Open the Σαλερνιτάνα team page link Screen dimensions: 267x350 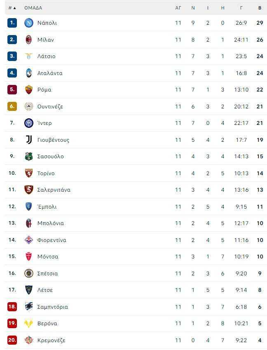(x=54, y=190)
